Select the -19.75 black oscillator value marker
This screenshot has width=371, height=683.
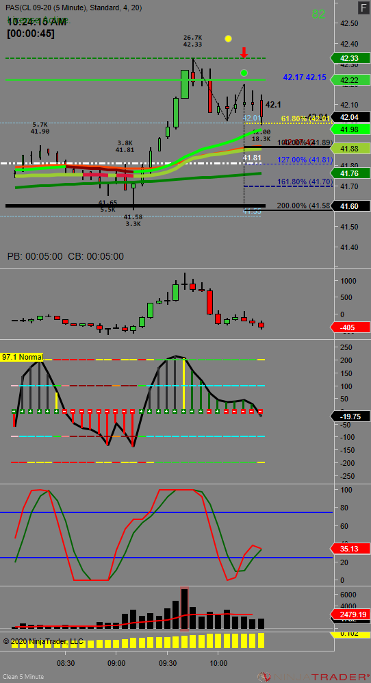[351, 416]
